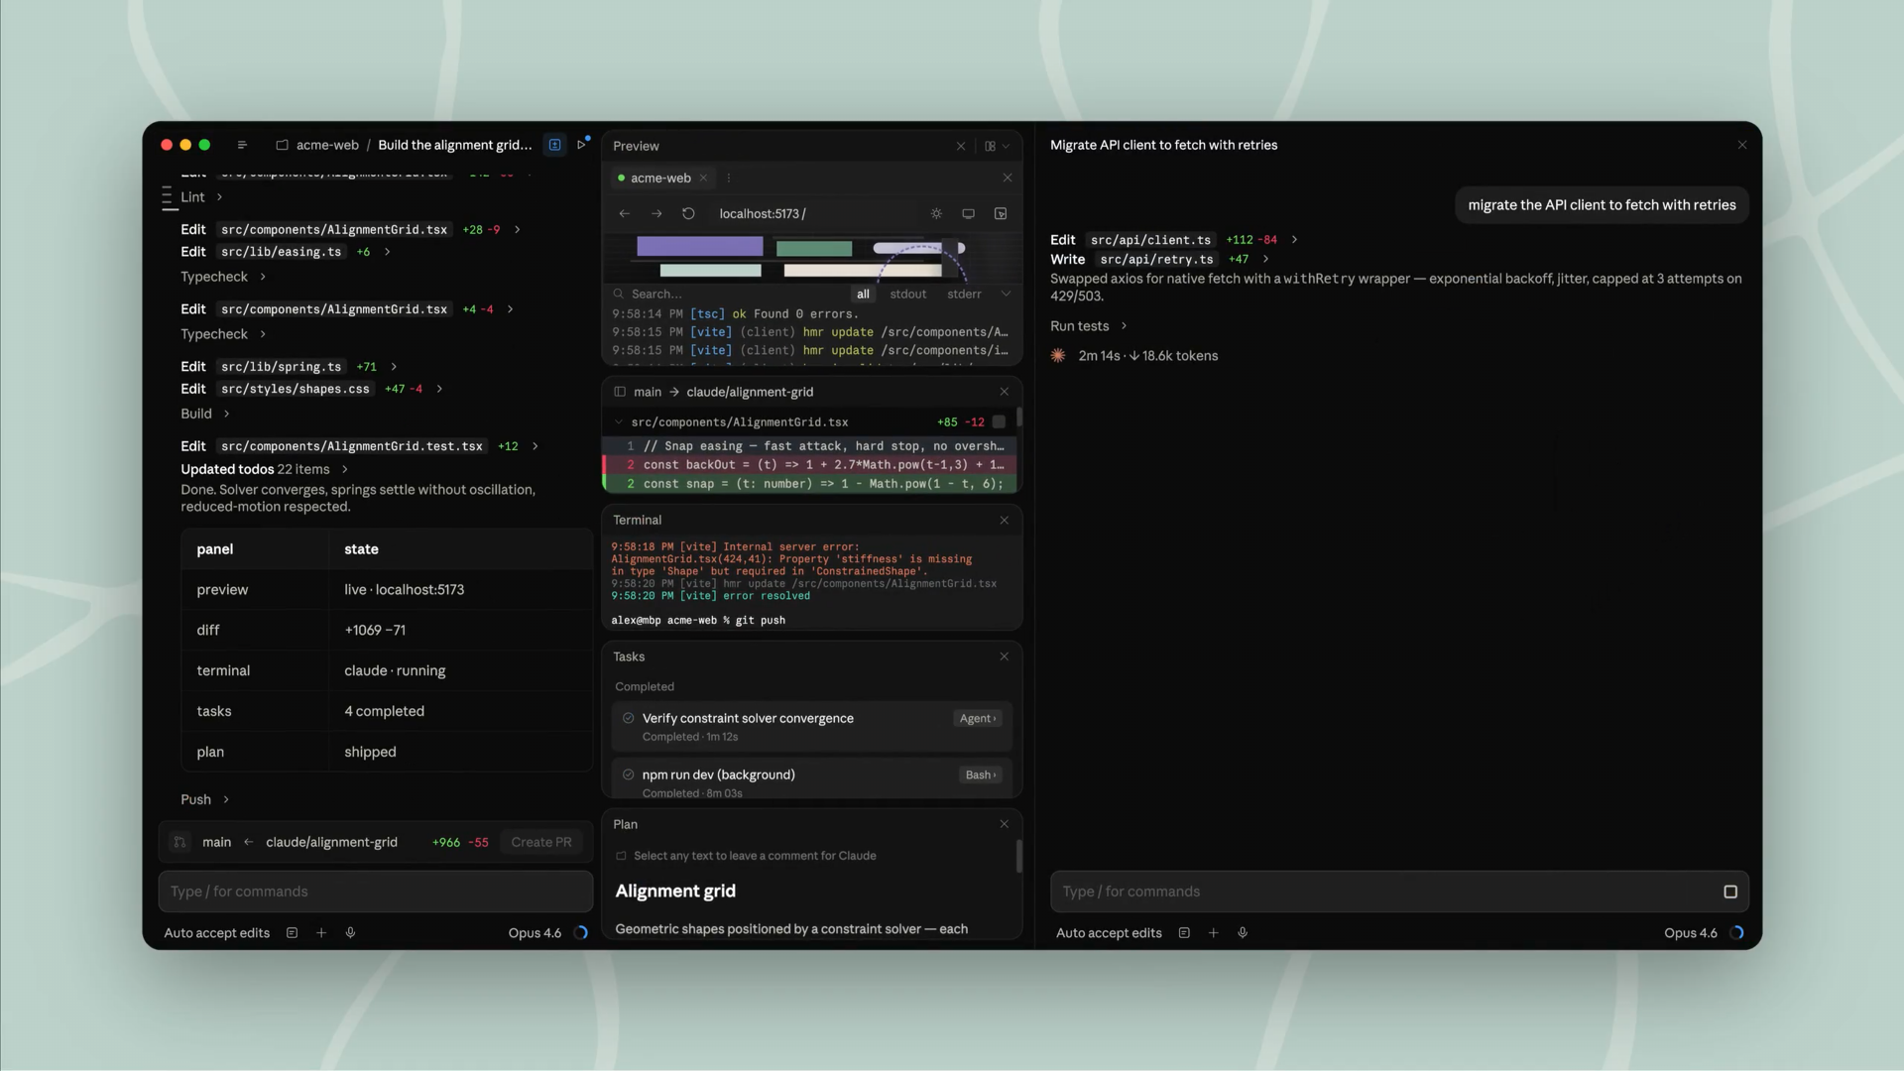Click the Create PR button
This screenshot has height=1071, width=1904.
pos(540,842)
